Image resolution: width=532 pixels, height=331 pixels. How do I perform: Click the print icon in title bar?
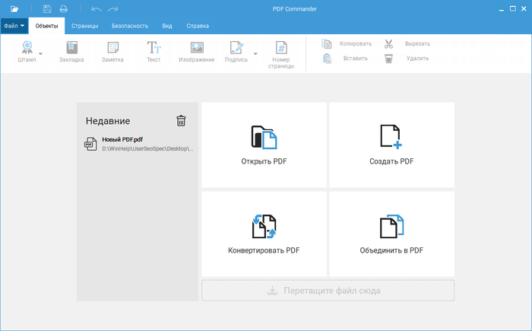[x=64, y=8]
